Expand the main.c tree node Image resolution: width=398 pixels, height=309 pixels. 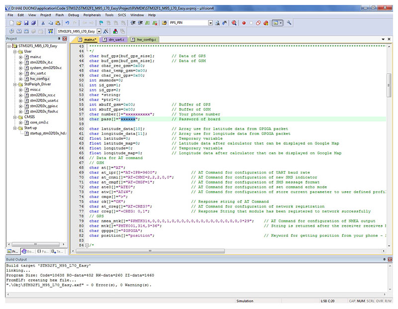click(x=20, y=57)
